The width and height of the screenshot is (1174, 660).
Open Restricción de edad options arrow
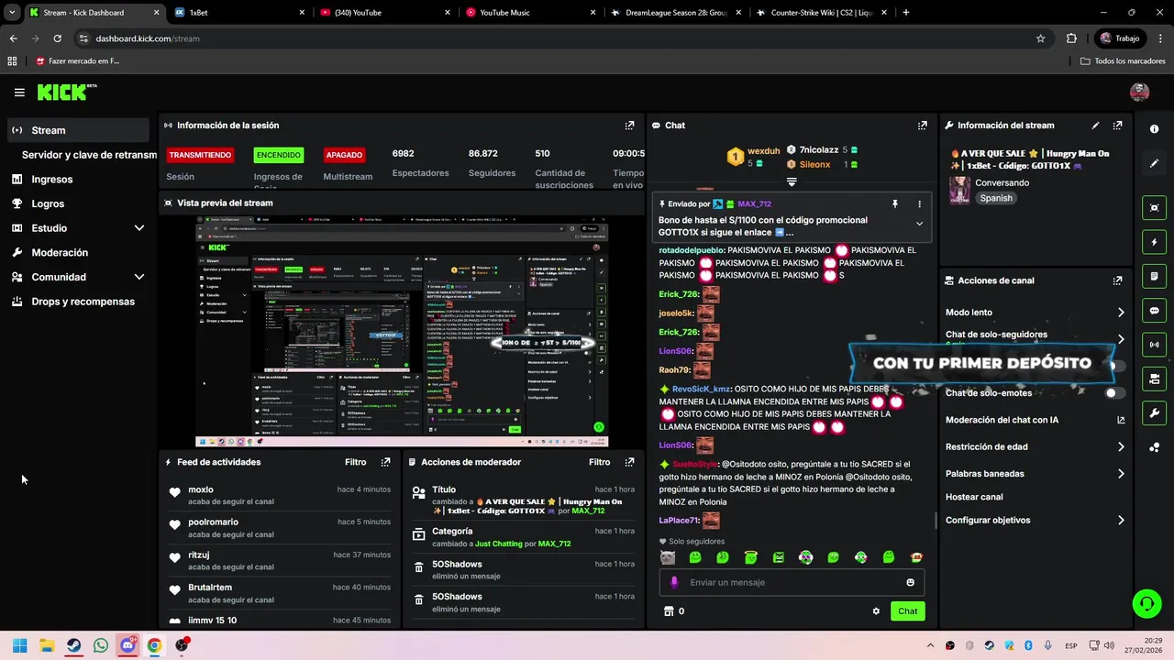click(1121, 447)
